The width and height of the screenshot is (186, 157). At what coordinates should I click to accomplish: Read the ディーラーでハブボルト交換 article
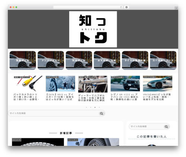(92, 98)
